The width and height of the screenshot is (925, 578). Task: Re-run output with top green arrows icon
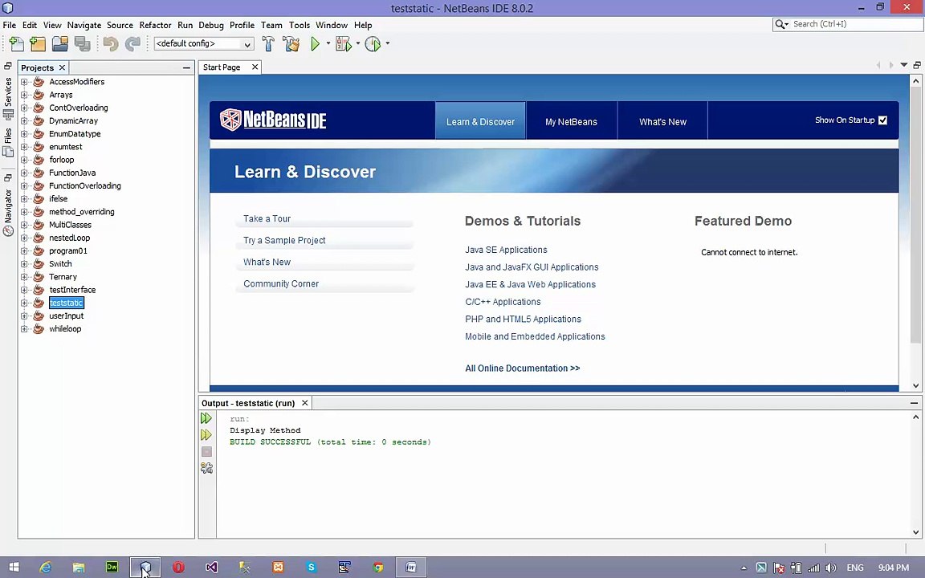pos(206,418)
